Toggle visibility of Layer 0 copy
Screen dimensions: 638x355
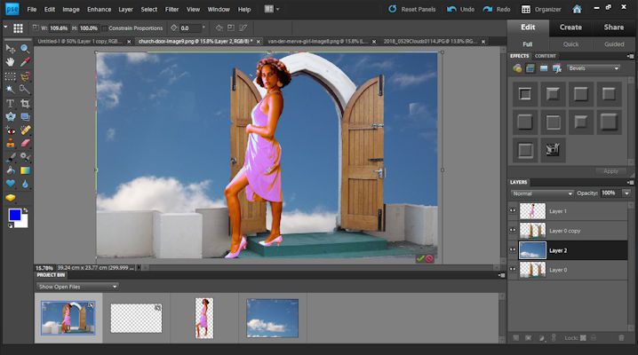tap(513, 230)
